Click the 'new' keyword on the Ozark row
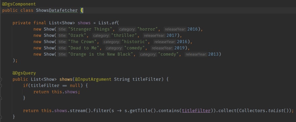The height and width of the screenshot is (122, 296). tap(37, 35)
